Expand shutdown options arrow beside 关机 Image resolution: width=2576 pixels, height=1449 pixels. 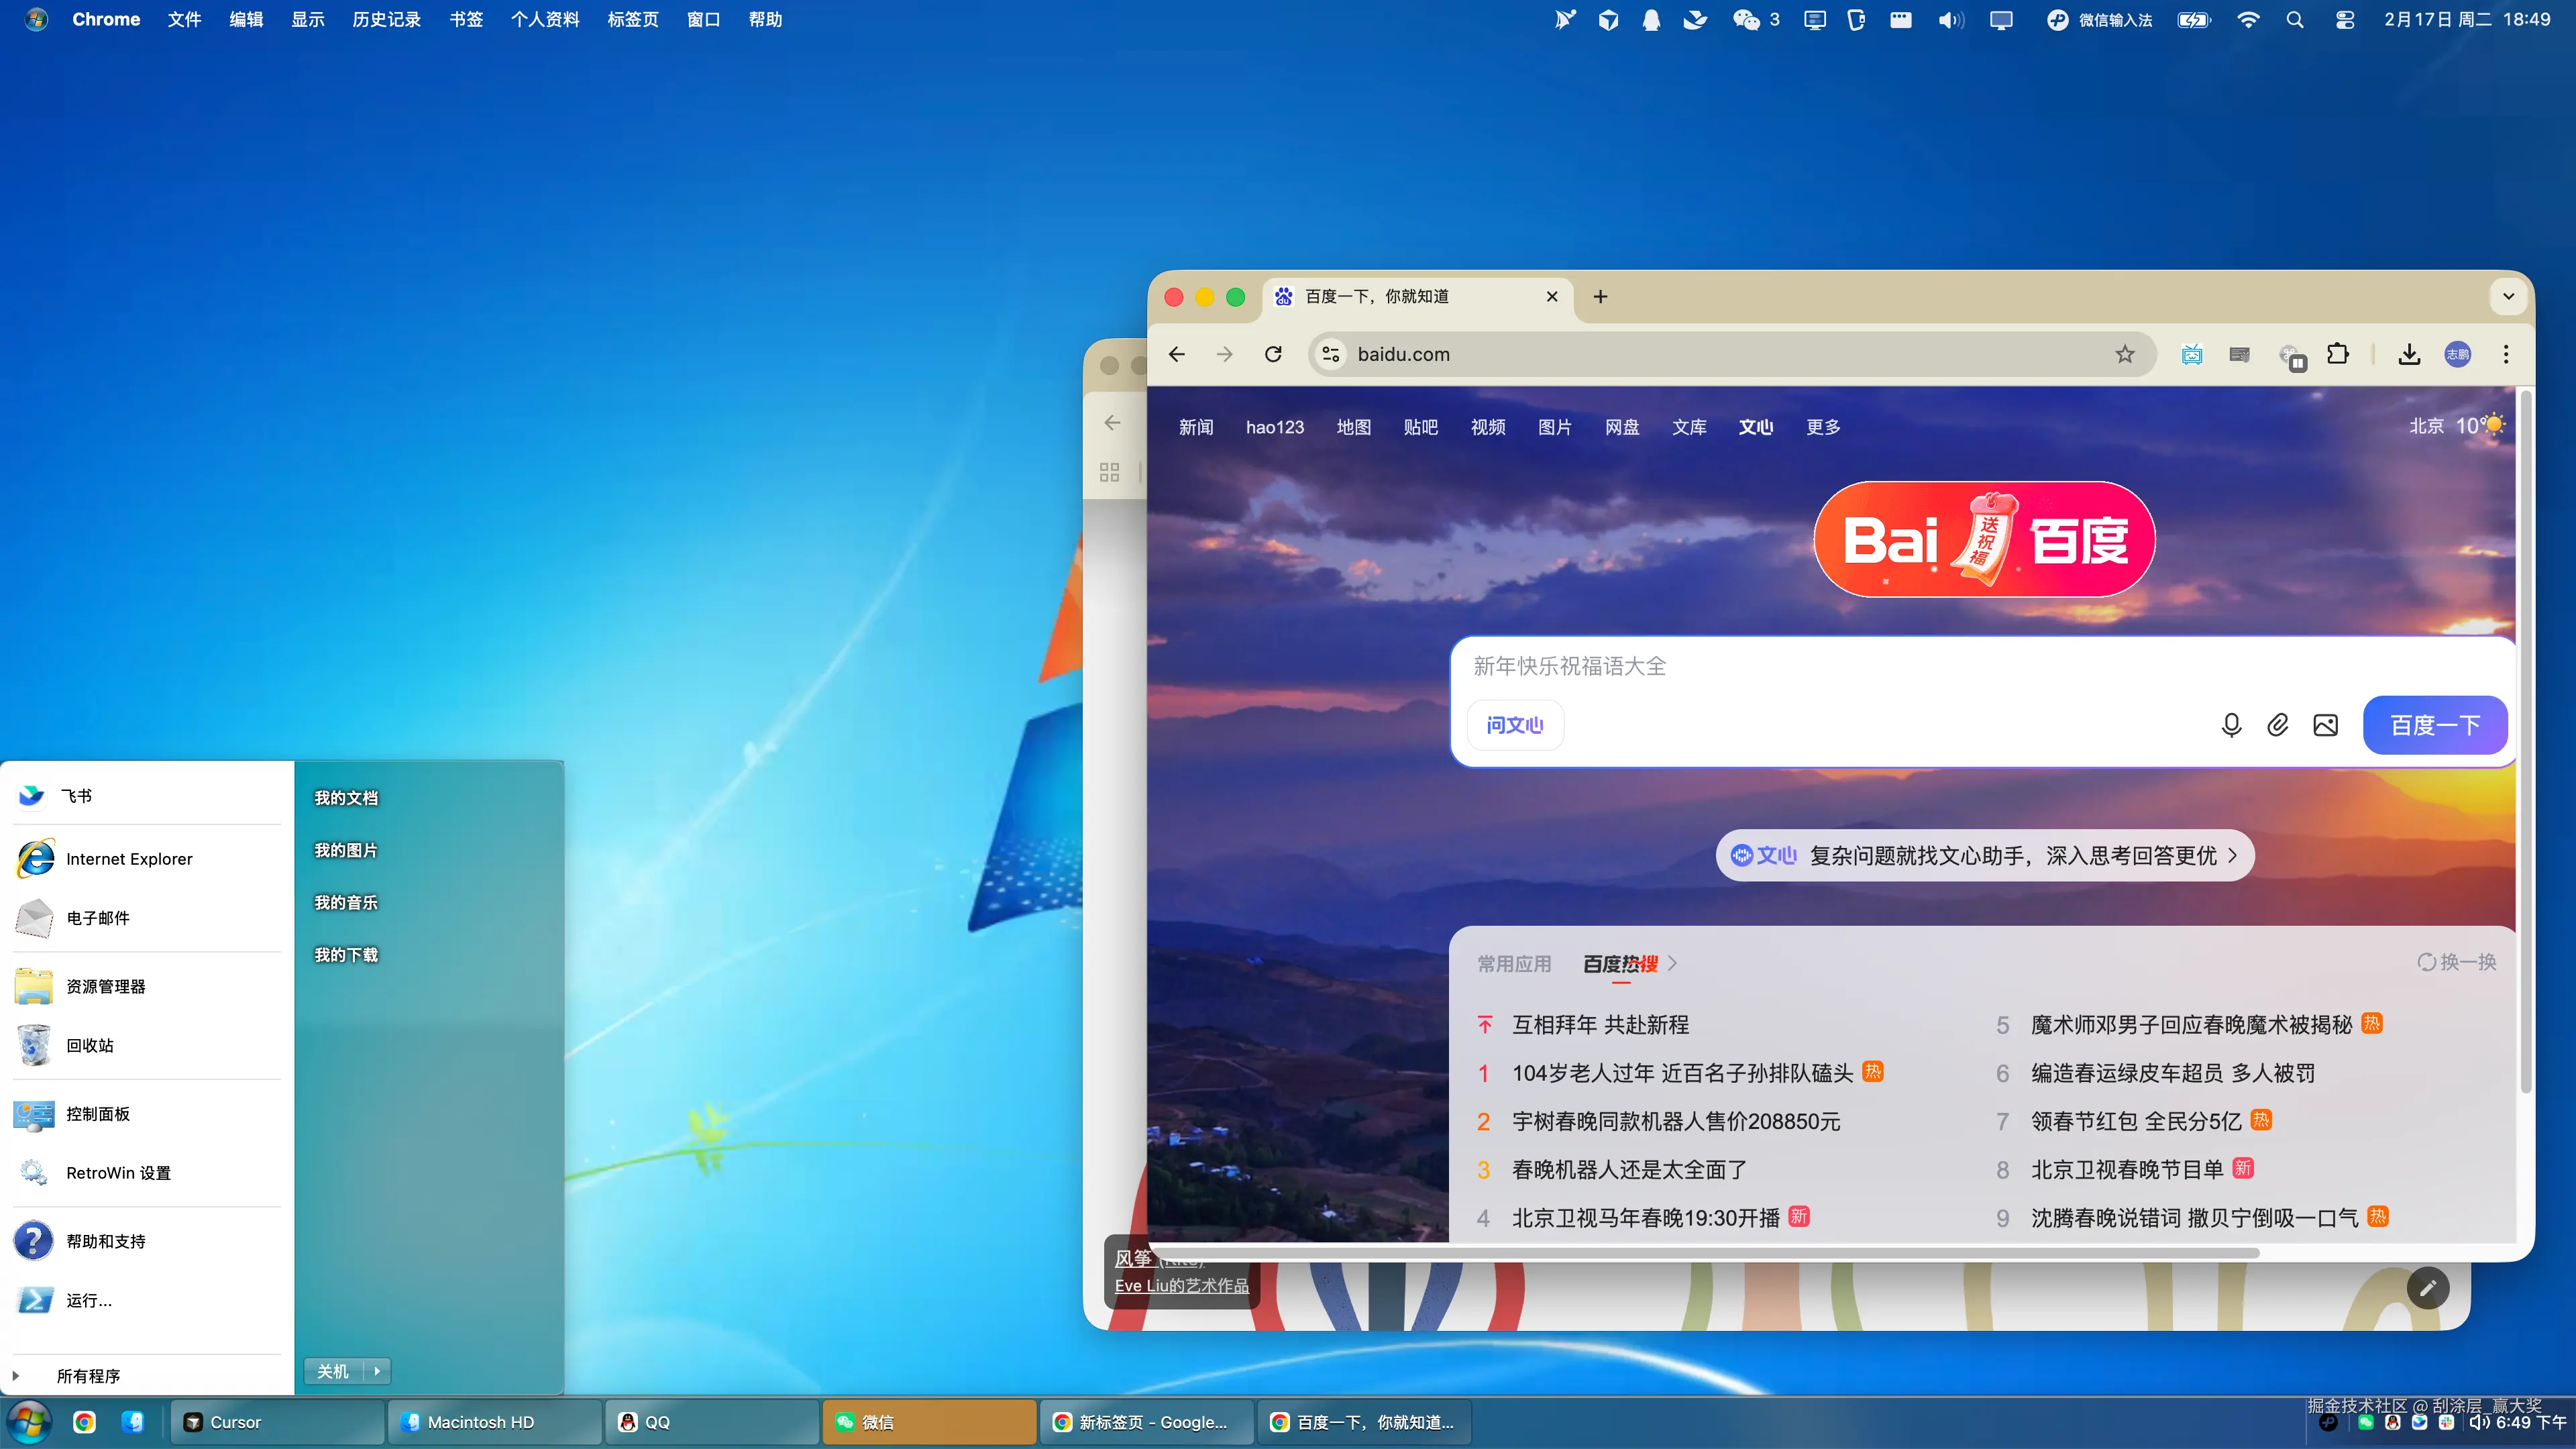click(377, 1371)
